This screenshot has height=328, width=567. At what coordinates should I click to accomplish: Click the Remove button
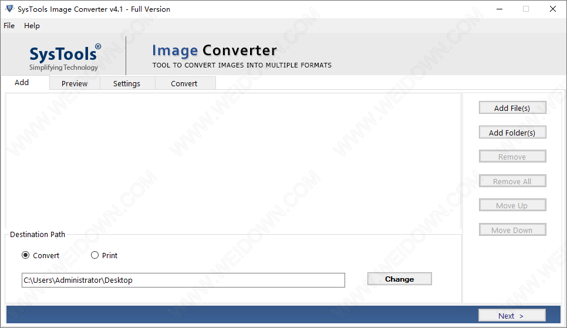click(x=512, y=157)
